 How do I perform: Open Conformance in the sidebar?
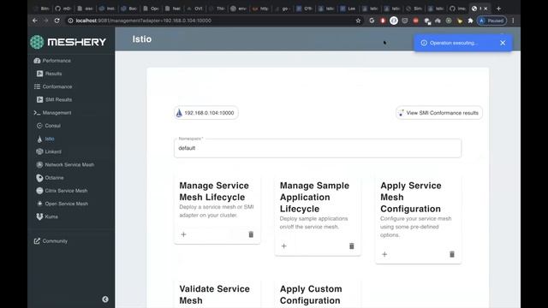click(57, 86)
